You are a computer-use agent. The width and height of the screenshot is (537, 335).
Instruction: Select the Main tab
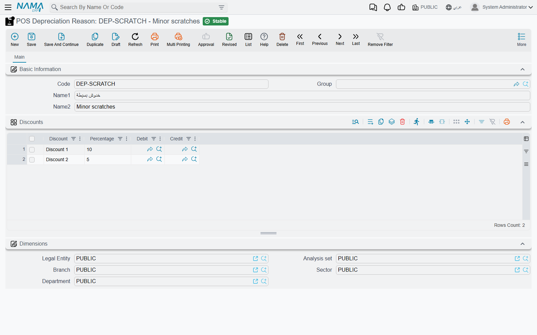(x=19, y=57)
